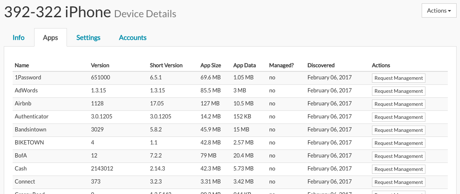The image size is (460, 194).
Task: Click app data 5.73 MB
Action: tap(243, 168)
